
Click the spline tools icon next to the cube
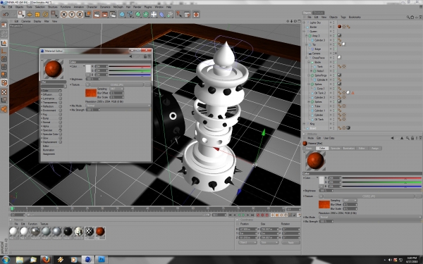click(x=130, y=14)
